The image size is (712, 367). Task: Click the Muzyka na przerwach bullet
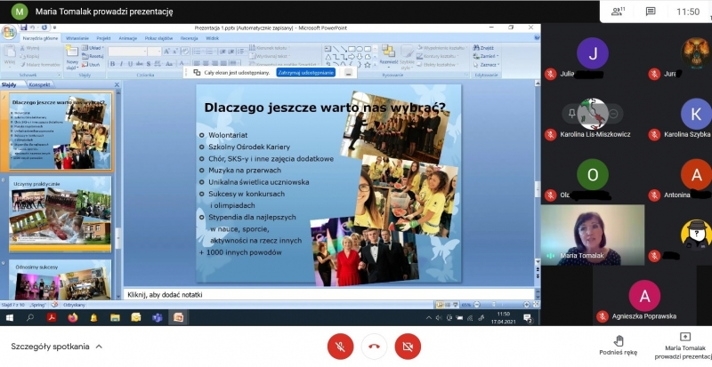(x=245, y=171)
